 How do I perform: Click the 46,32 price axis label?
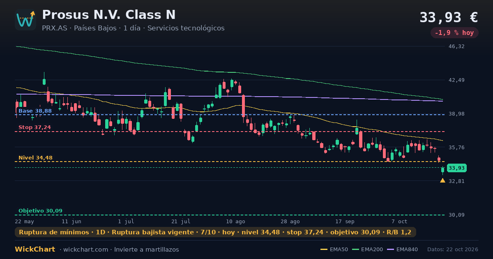tap(456, 46)
